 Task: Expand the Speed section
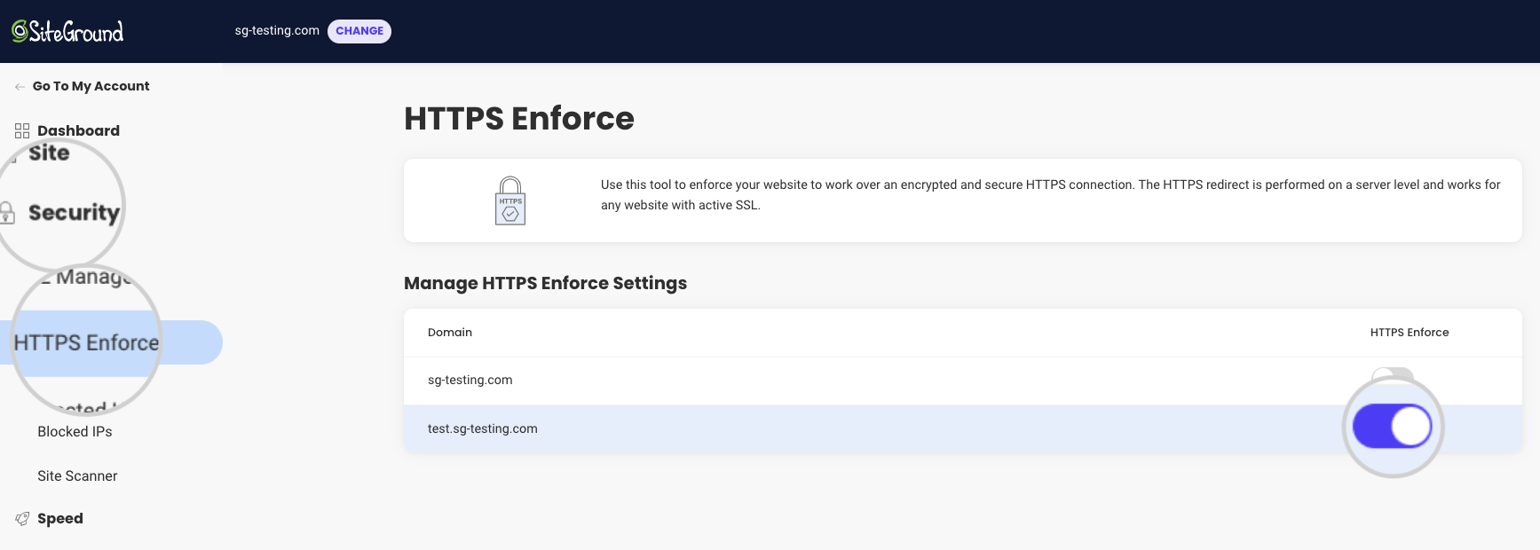click(60, 519)
